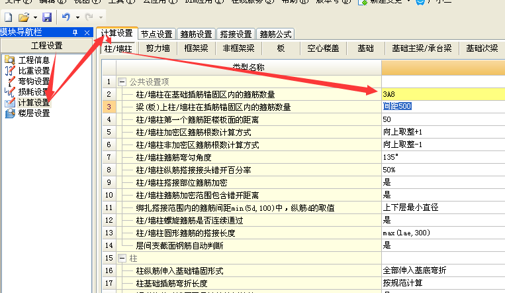Collapse the 柱 group in row 15
The image size is (505, 293).
(x=122, y=258)
